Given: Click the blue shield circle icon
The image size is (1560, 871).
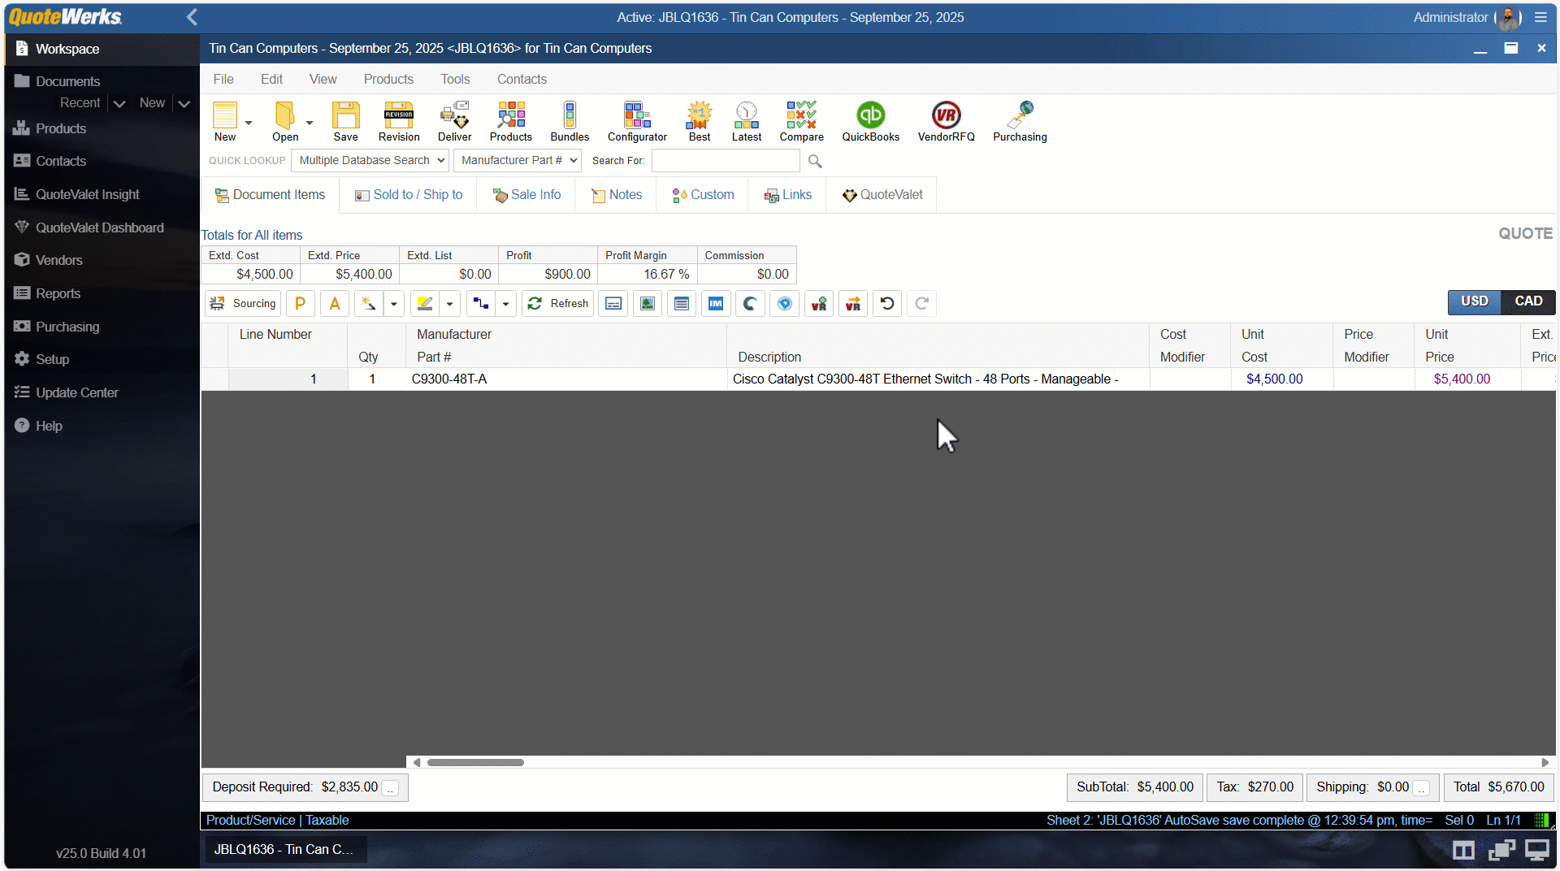Looking at the screenshot, I should (784, 304).
